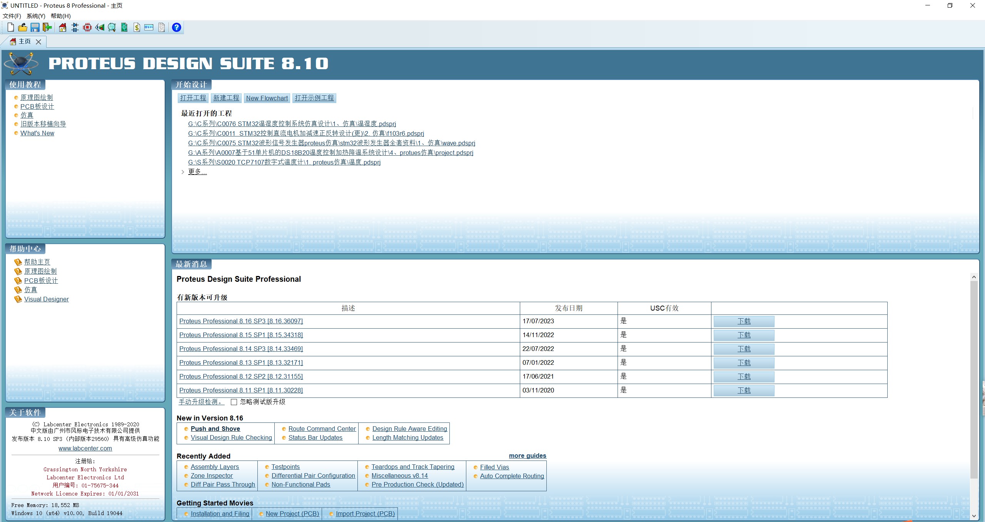This screenshot has height=522, width=985.
Task: Click 新建工程 button
Action: coord(225,98)
